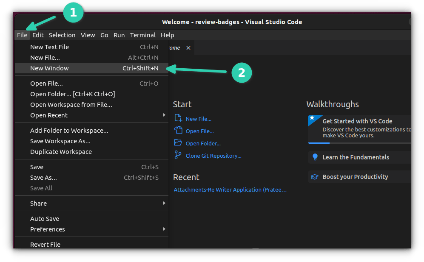Image resolution: width=424 pixels, height=262 pixels.
Task: Click the lightbulb icon for Learn the Fundamentals
Action: (315, 157)
